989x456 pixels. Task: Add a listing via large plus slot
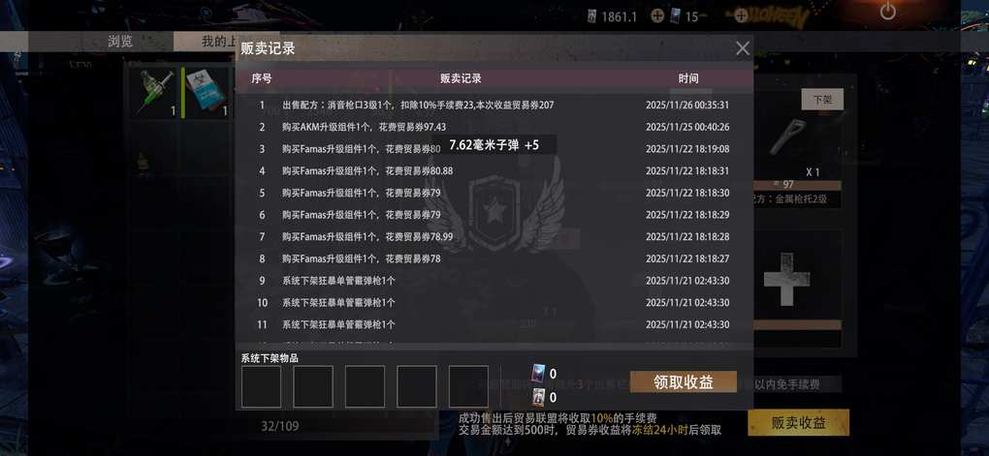click(786, 279)
